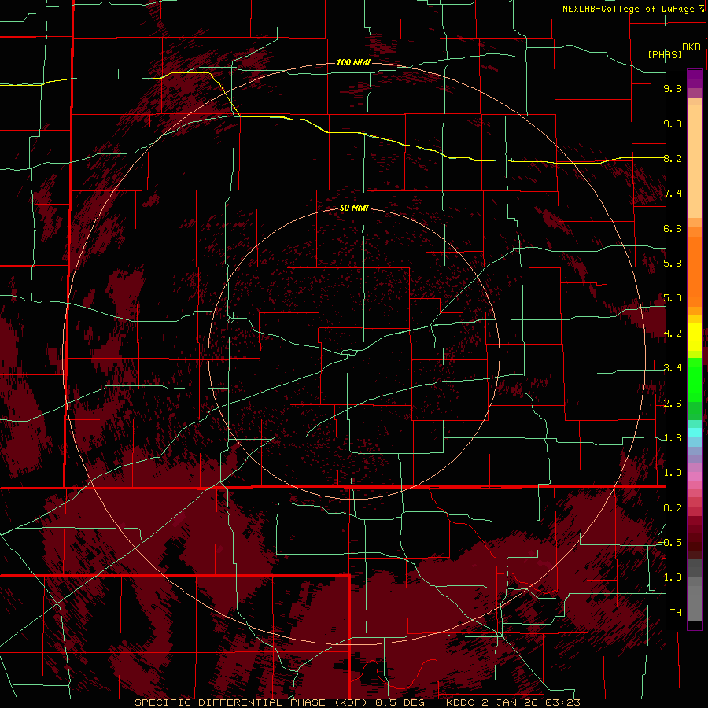Image resolution: width=708 pixels, height=708 pixels.
Task: Click the "50 NMI" range ring label
Action: 354,208
